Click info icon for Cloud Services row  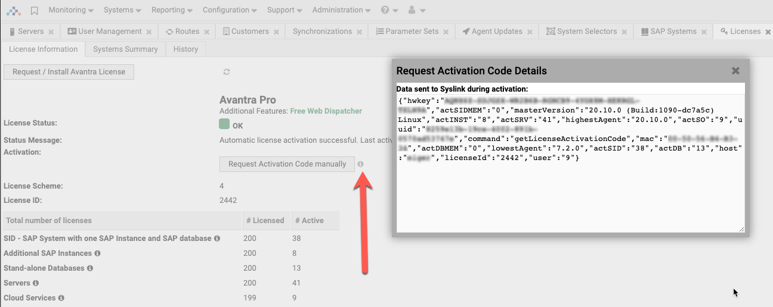pyautogui.click(x=61, y=298)
